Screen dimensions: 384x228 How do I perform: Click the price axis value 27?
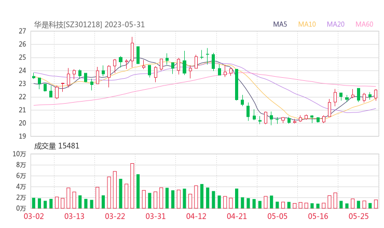point(22,31)
